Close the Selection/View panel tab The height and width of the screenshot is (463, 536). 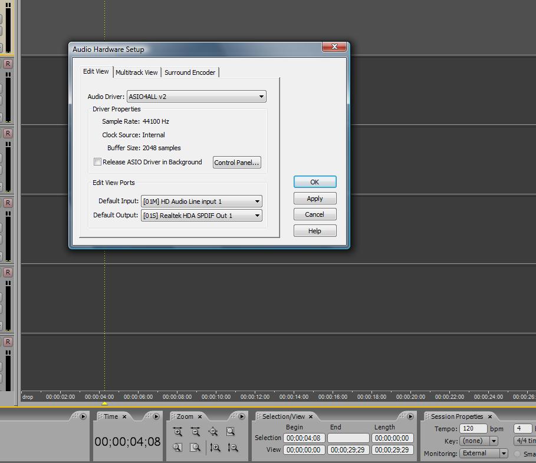click(x=311, y=417)
